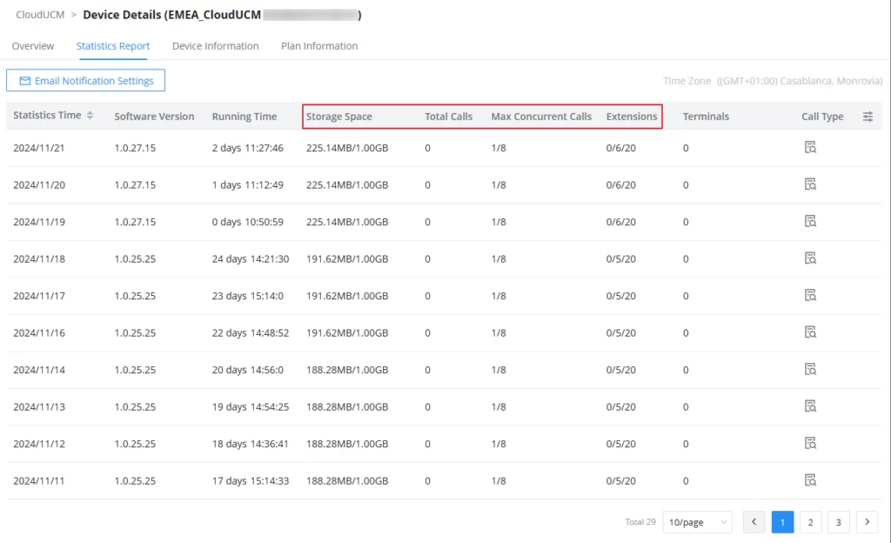
Task: Go back to CloudUCM breadcrumb
Action: (40, 15)
